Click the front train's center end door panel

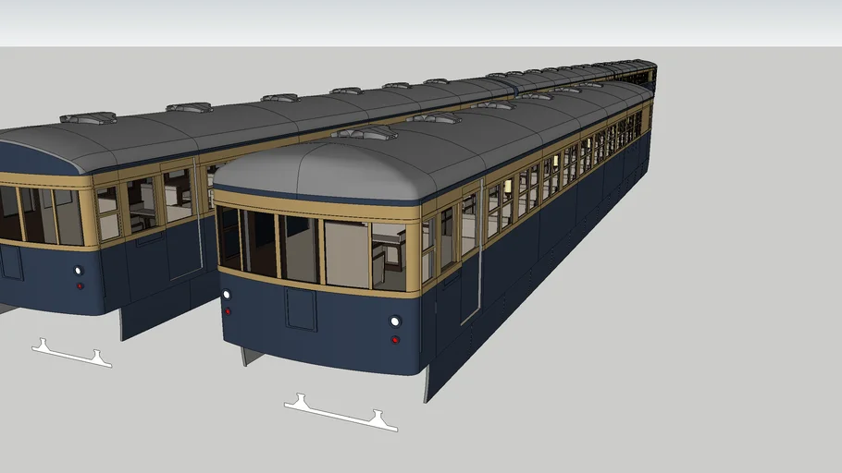click(301, 309)
